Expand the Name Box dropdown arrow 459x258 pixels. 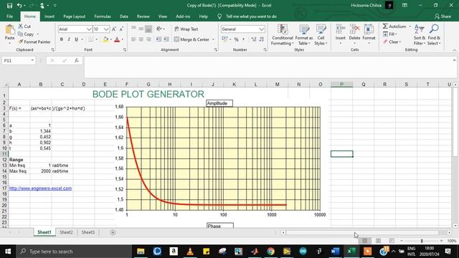[x=32, y=60]
